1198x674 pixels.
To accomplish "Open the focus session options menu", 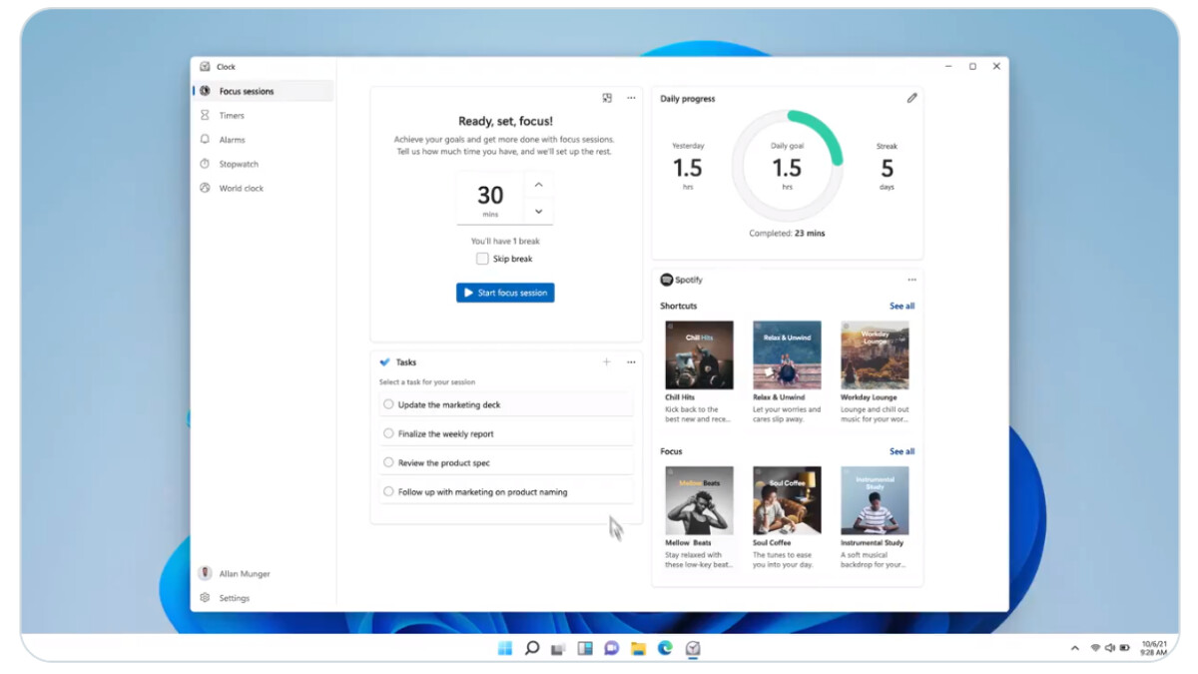I will 631,98.
